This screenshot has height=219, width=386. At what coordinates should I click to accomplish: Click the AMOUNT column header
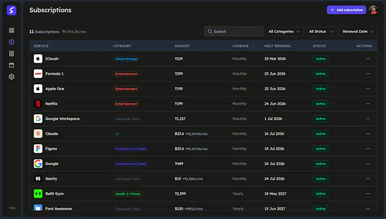(182, 46)
